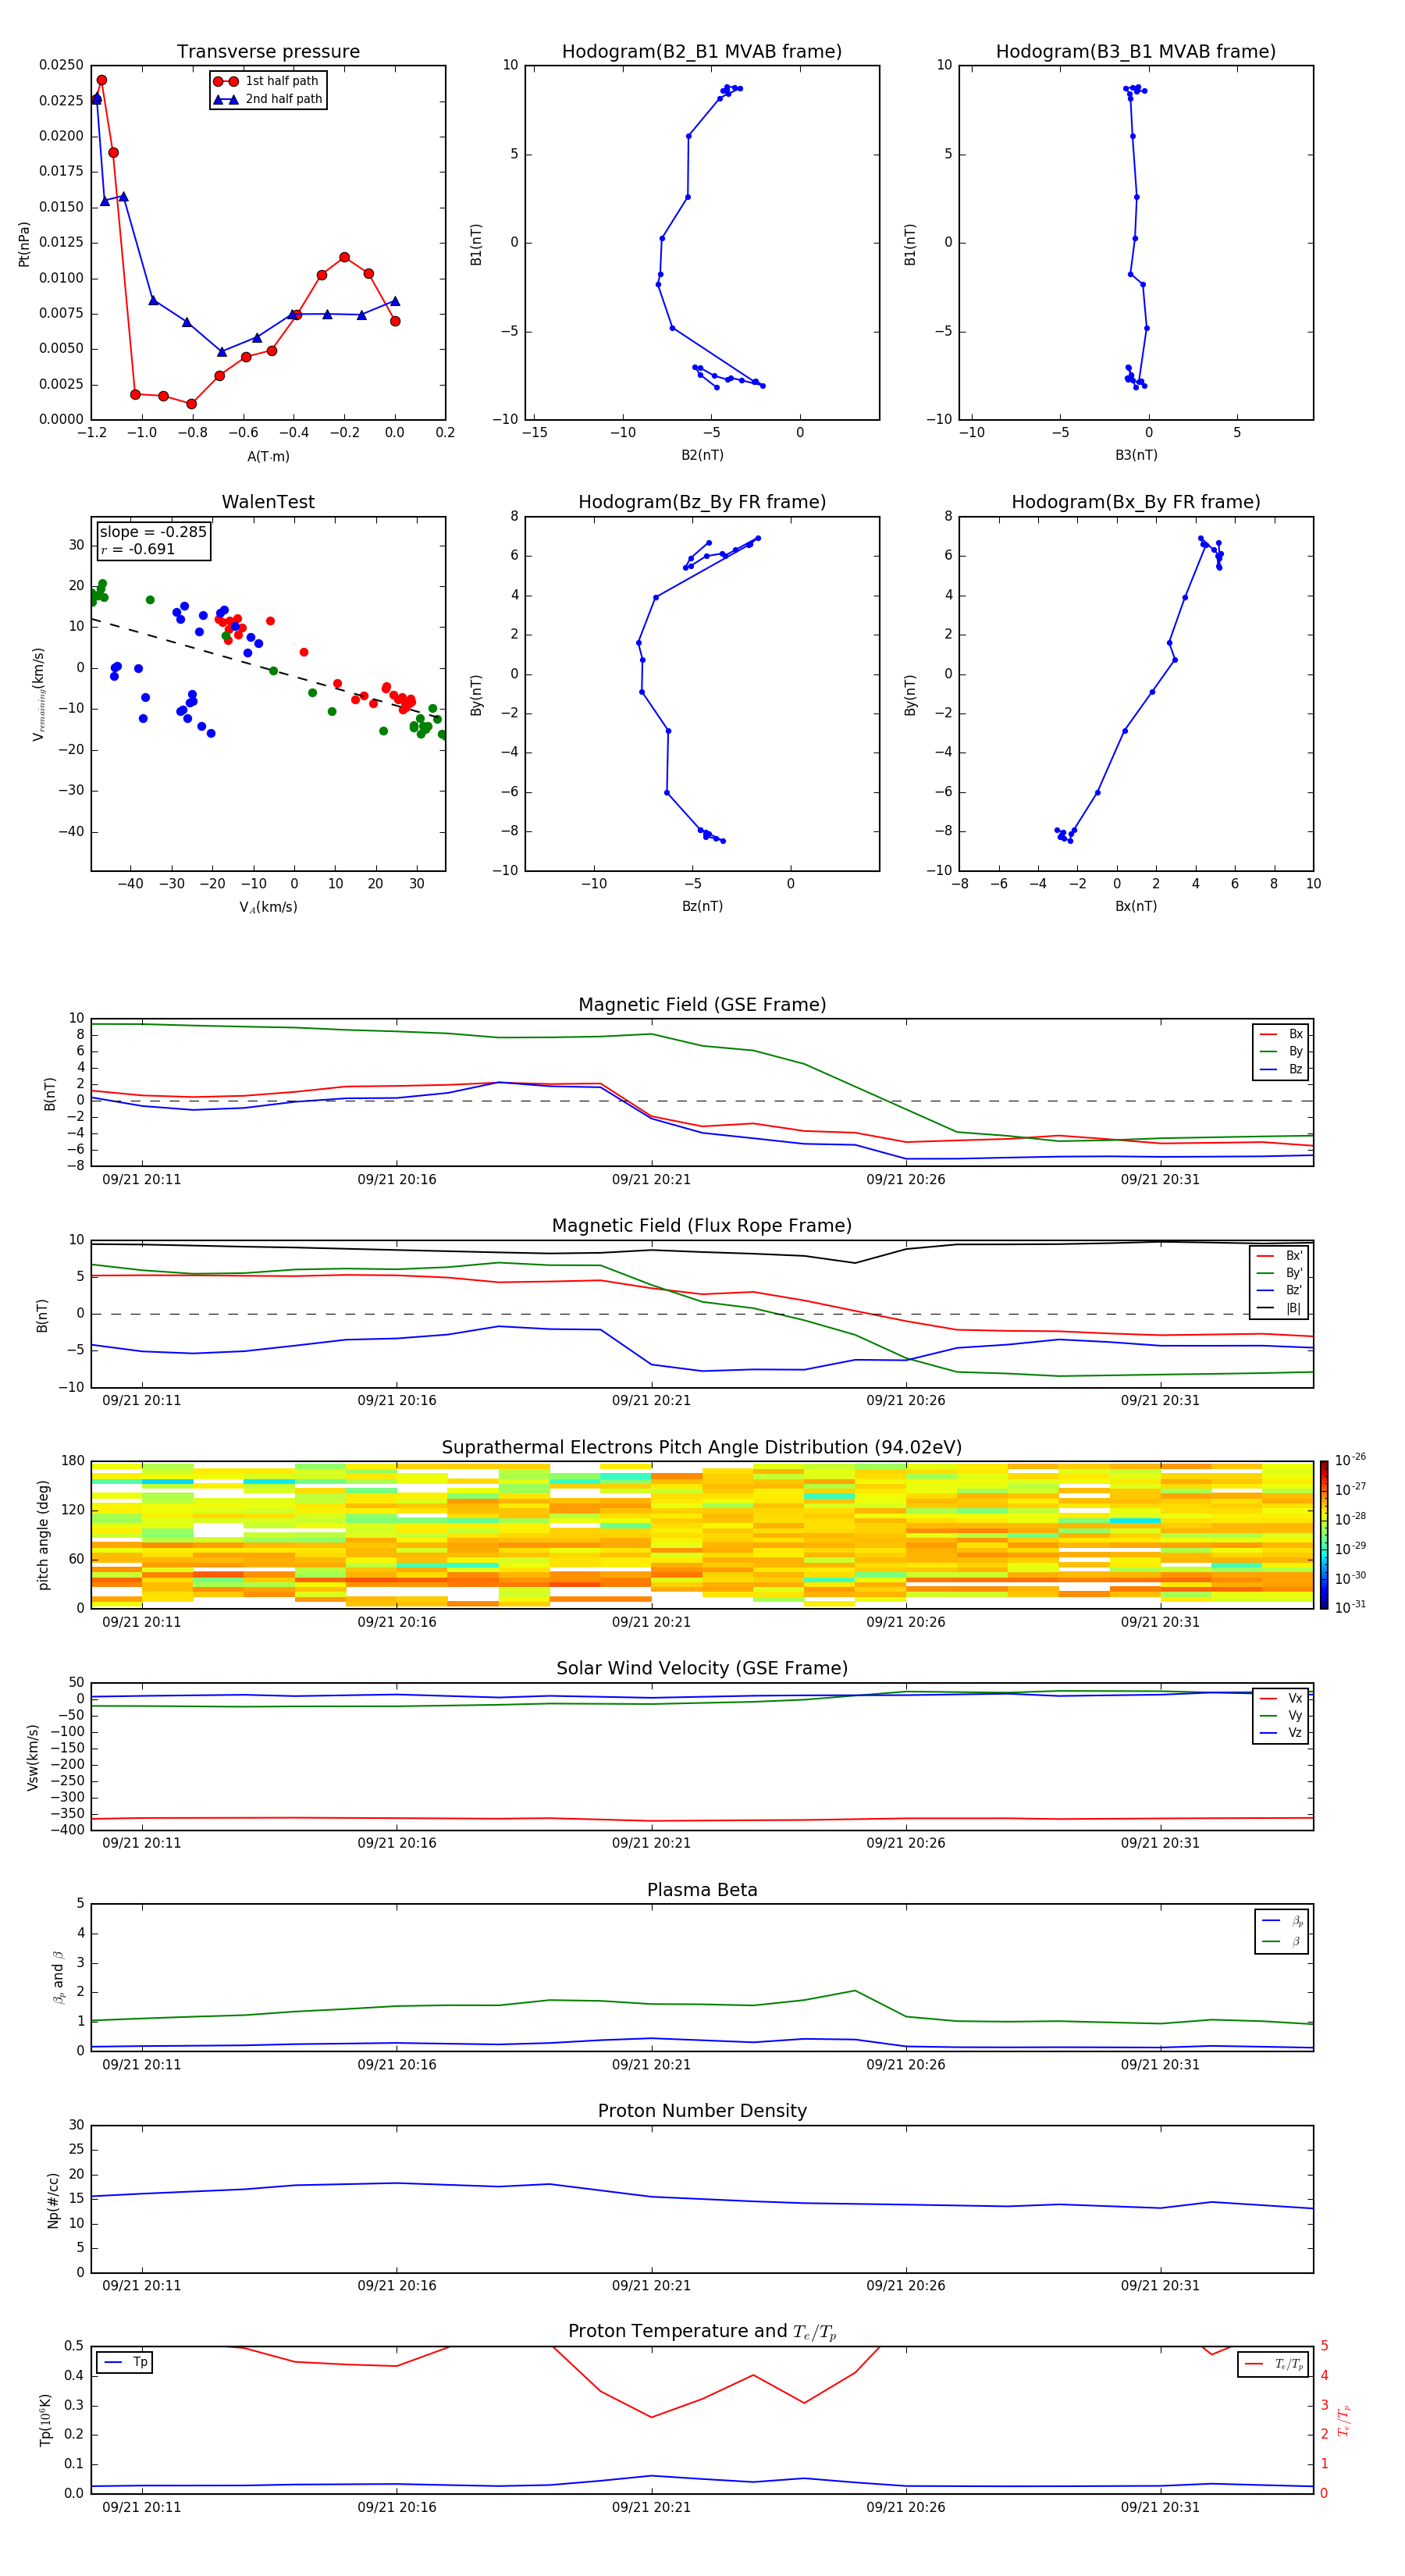Select the βp legend entry in Plasma Beta

[x=1282, y=1921]
